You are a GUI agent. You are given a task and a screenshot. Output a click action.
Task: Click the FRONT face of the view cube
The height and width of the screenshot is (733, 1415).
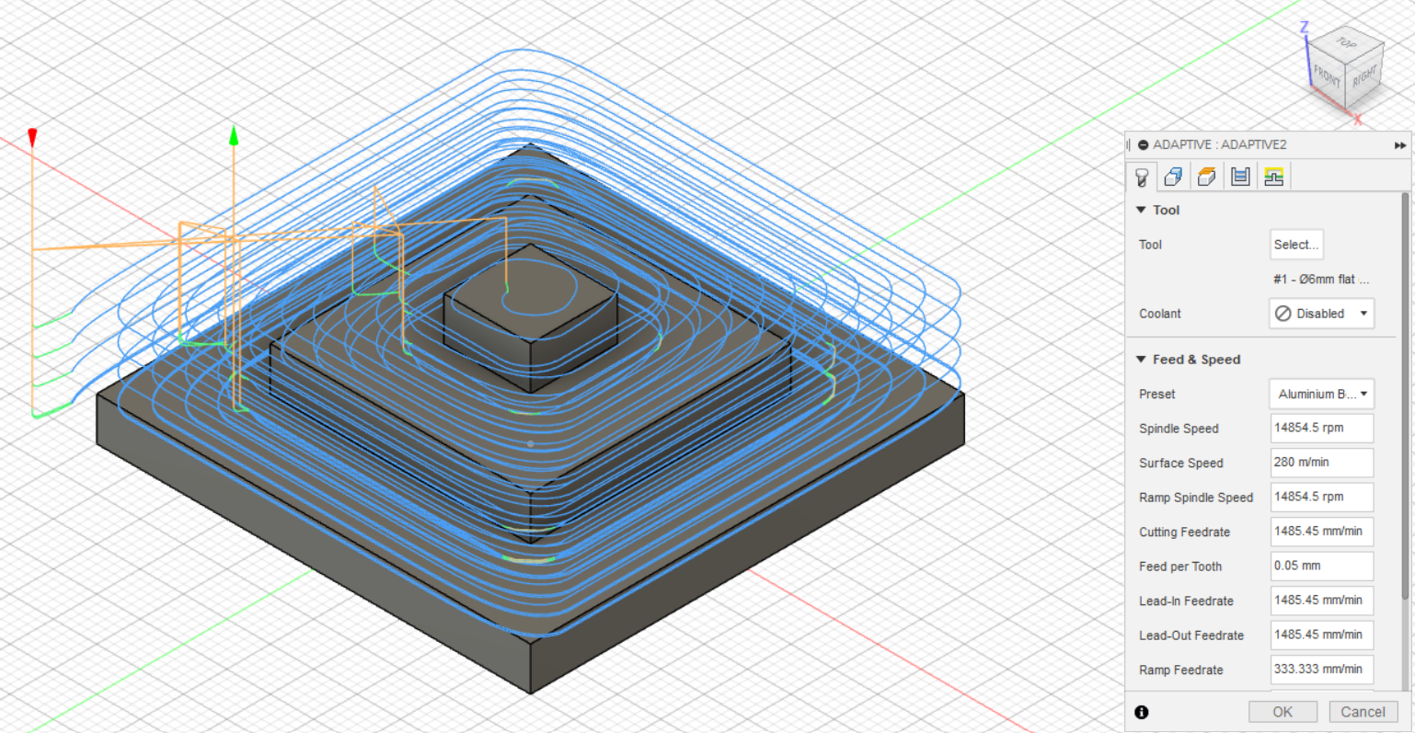[x=1327, y=78]
